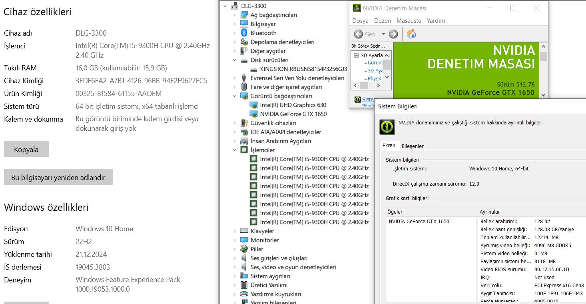The image size is (586, 304).
Task: Click the Yazdırma kuyrukları printer icon
Action: [x=244, y=294]
